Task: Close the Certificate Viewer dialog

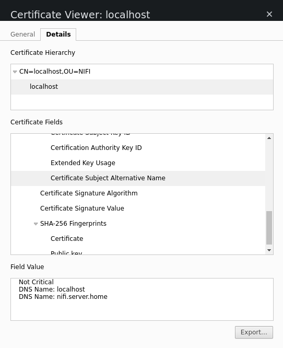Action: (x=269, y=14)
